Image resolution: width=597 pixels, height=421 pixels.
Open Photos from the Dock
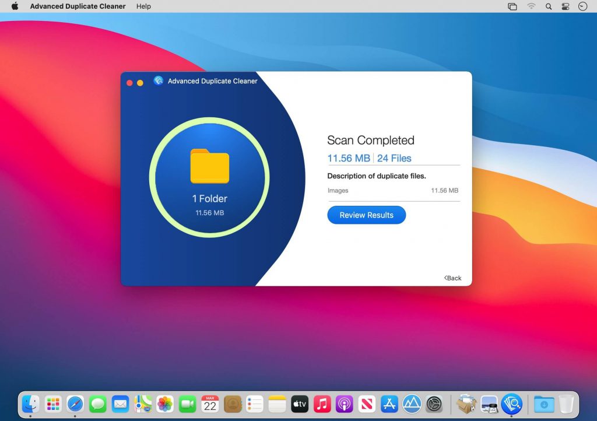pos(165,404)
